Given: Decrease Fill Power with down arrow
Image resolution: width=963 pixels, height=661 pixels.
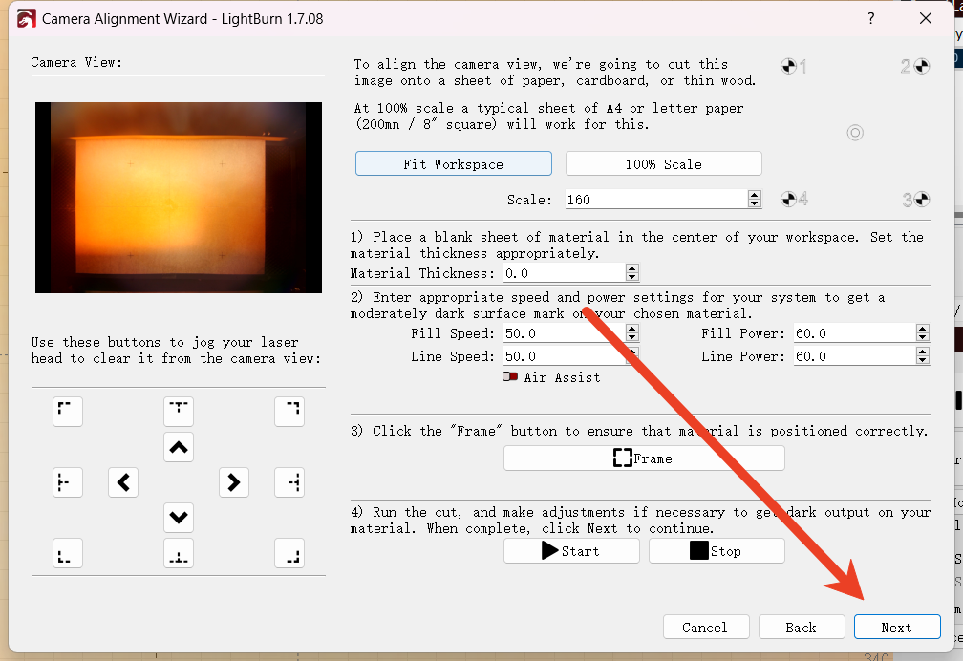Looking at the screenshot, I should point(923,337).
